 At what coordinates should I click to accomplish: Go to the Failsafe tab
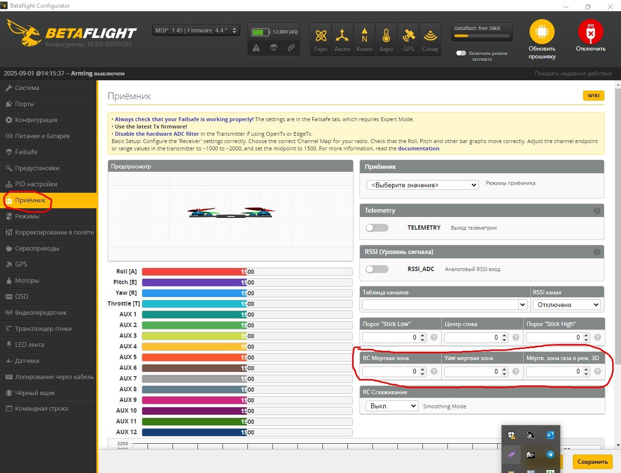click(48, 152)
